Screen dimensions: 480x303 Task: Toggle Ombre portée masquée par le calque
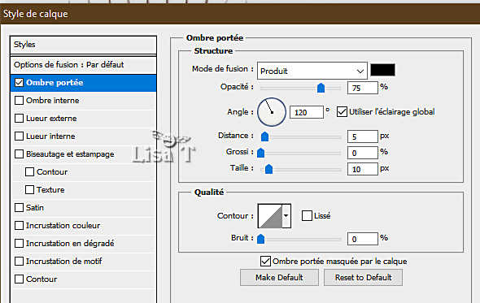tap(265, 261)
